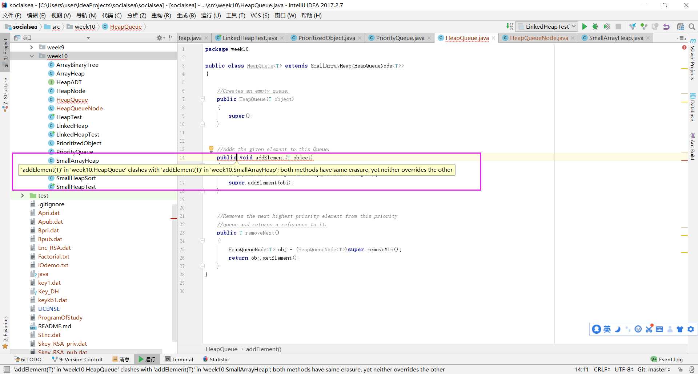Collapse constructor fold marker at line 7
The height and width of the screenshot is (374, 698).
click(x=202, y=99)
